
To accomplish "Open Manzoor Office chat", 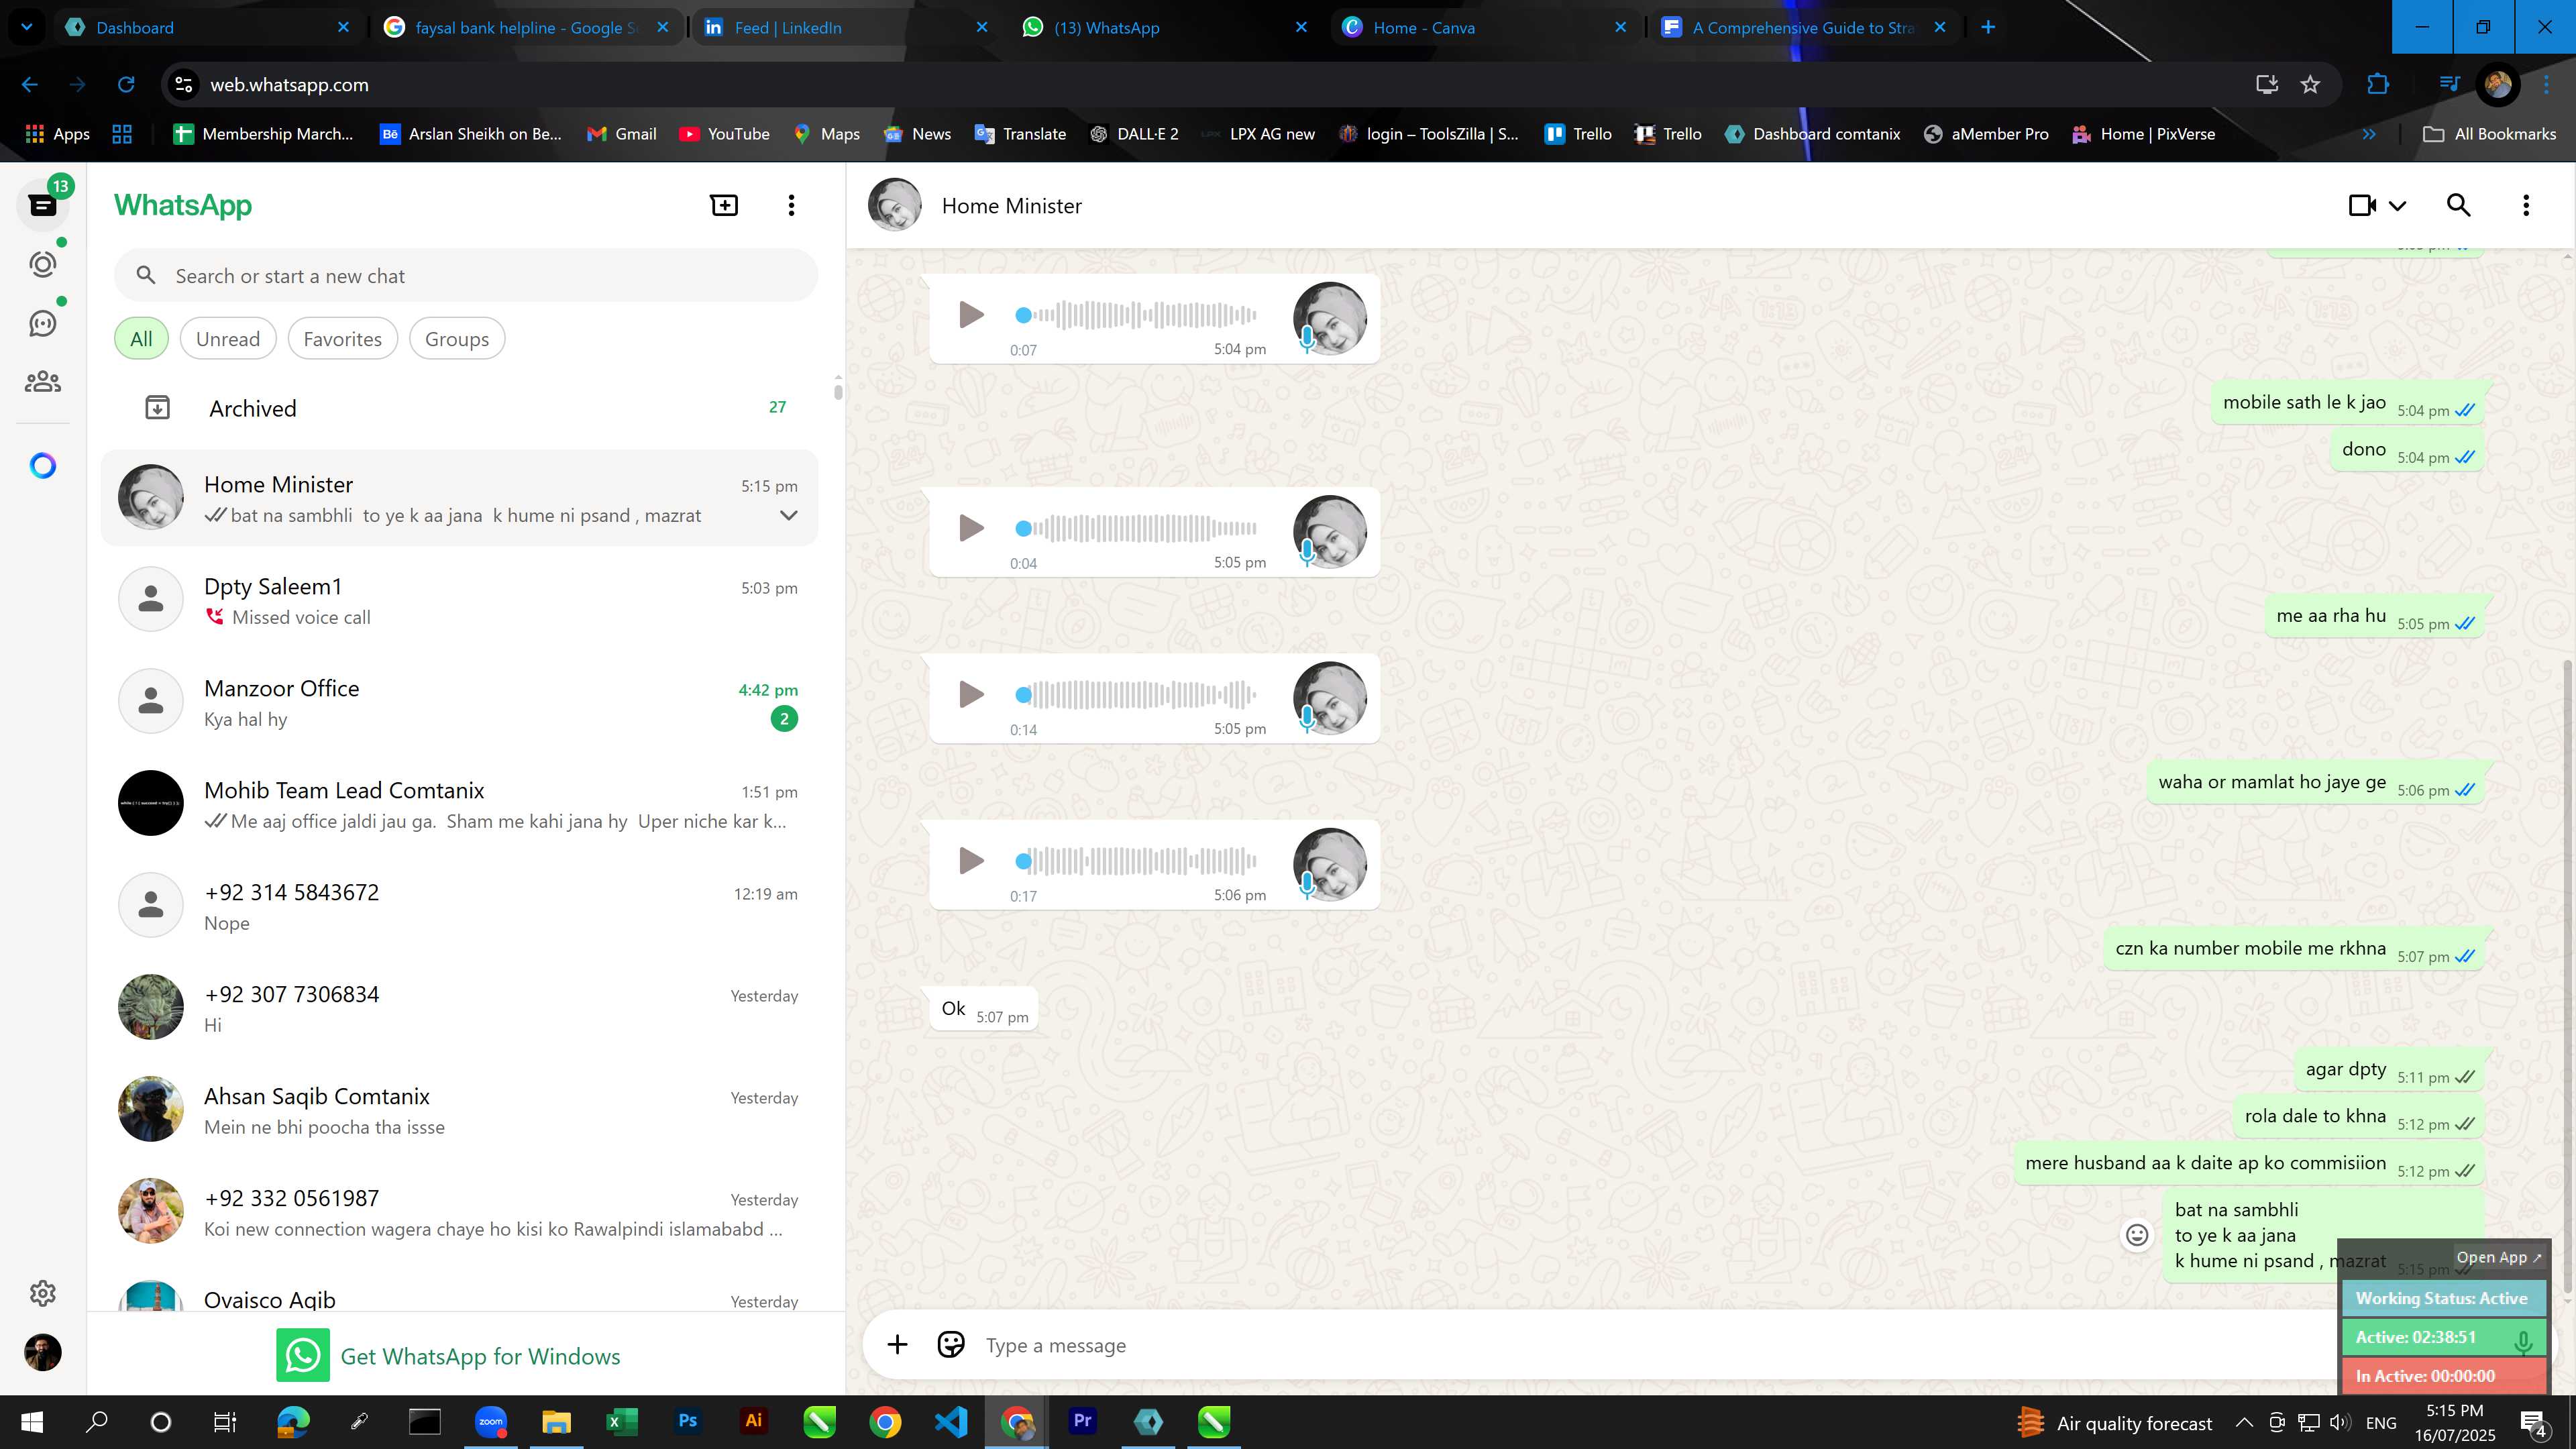I will 460,702.
